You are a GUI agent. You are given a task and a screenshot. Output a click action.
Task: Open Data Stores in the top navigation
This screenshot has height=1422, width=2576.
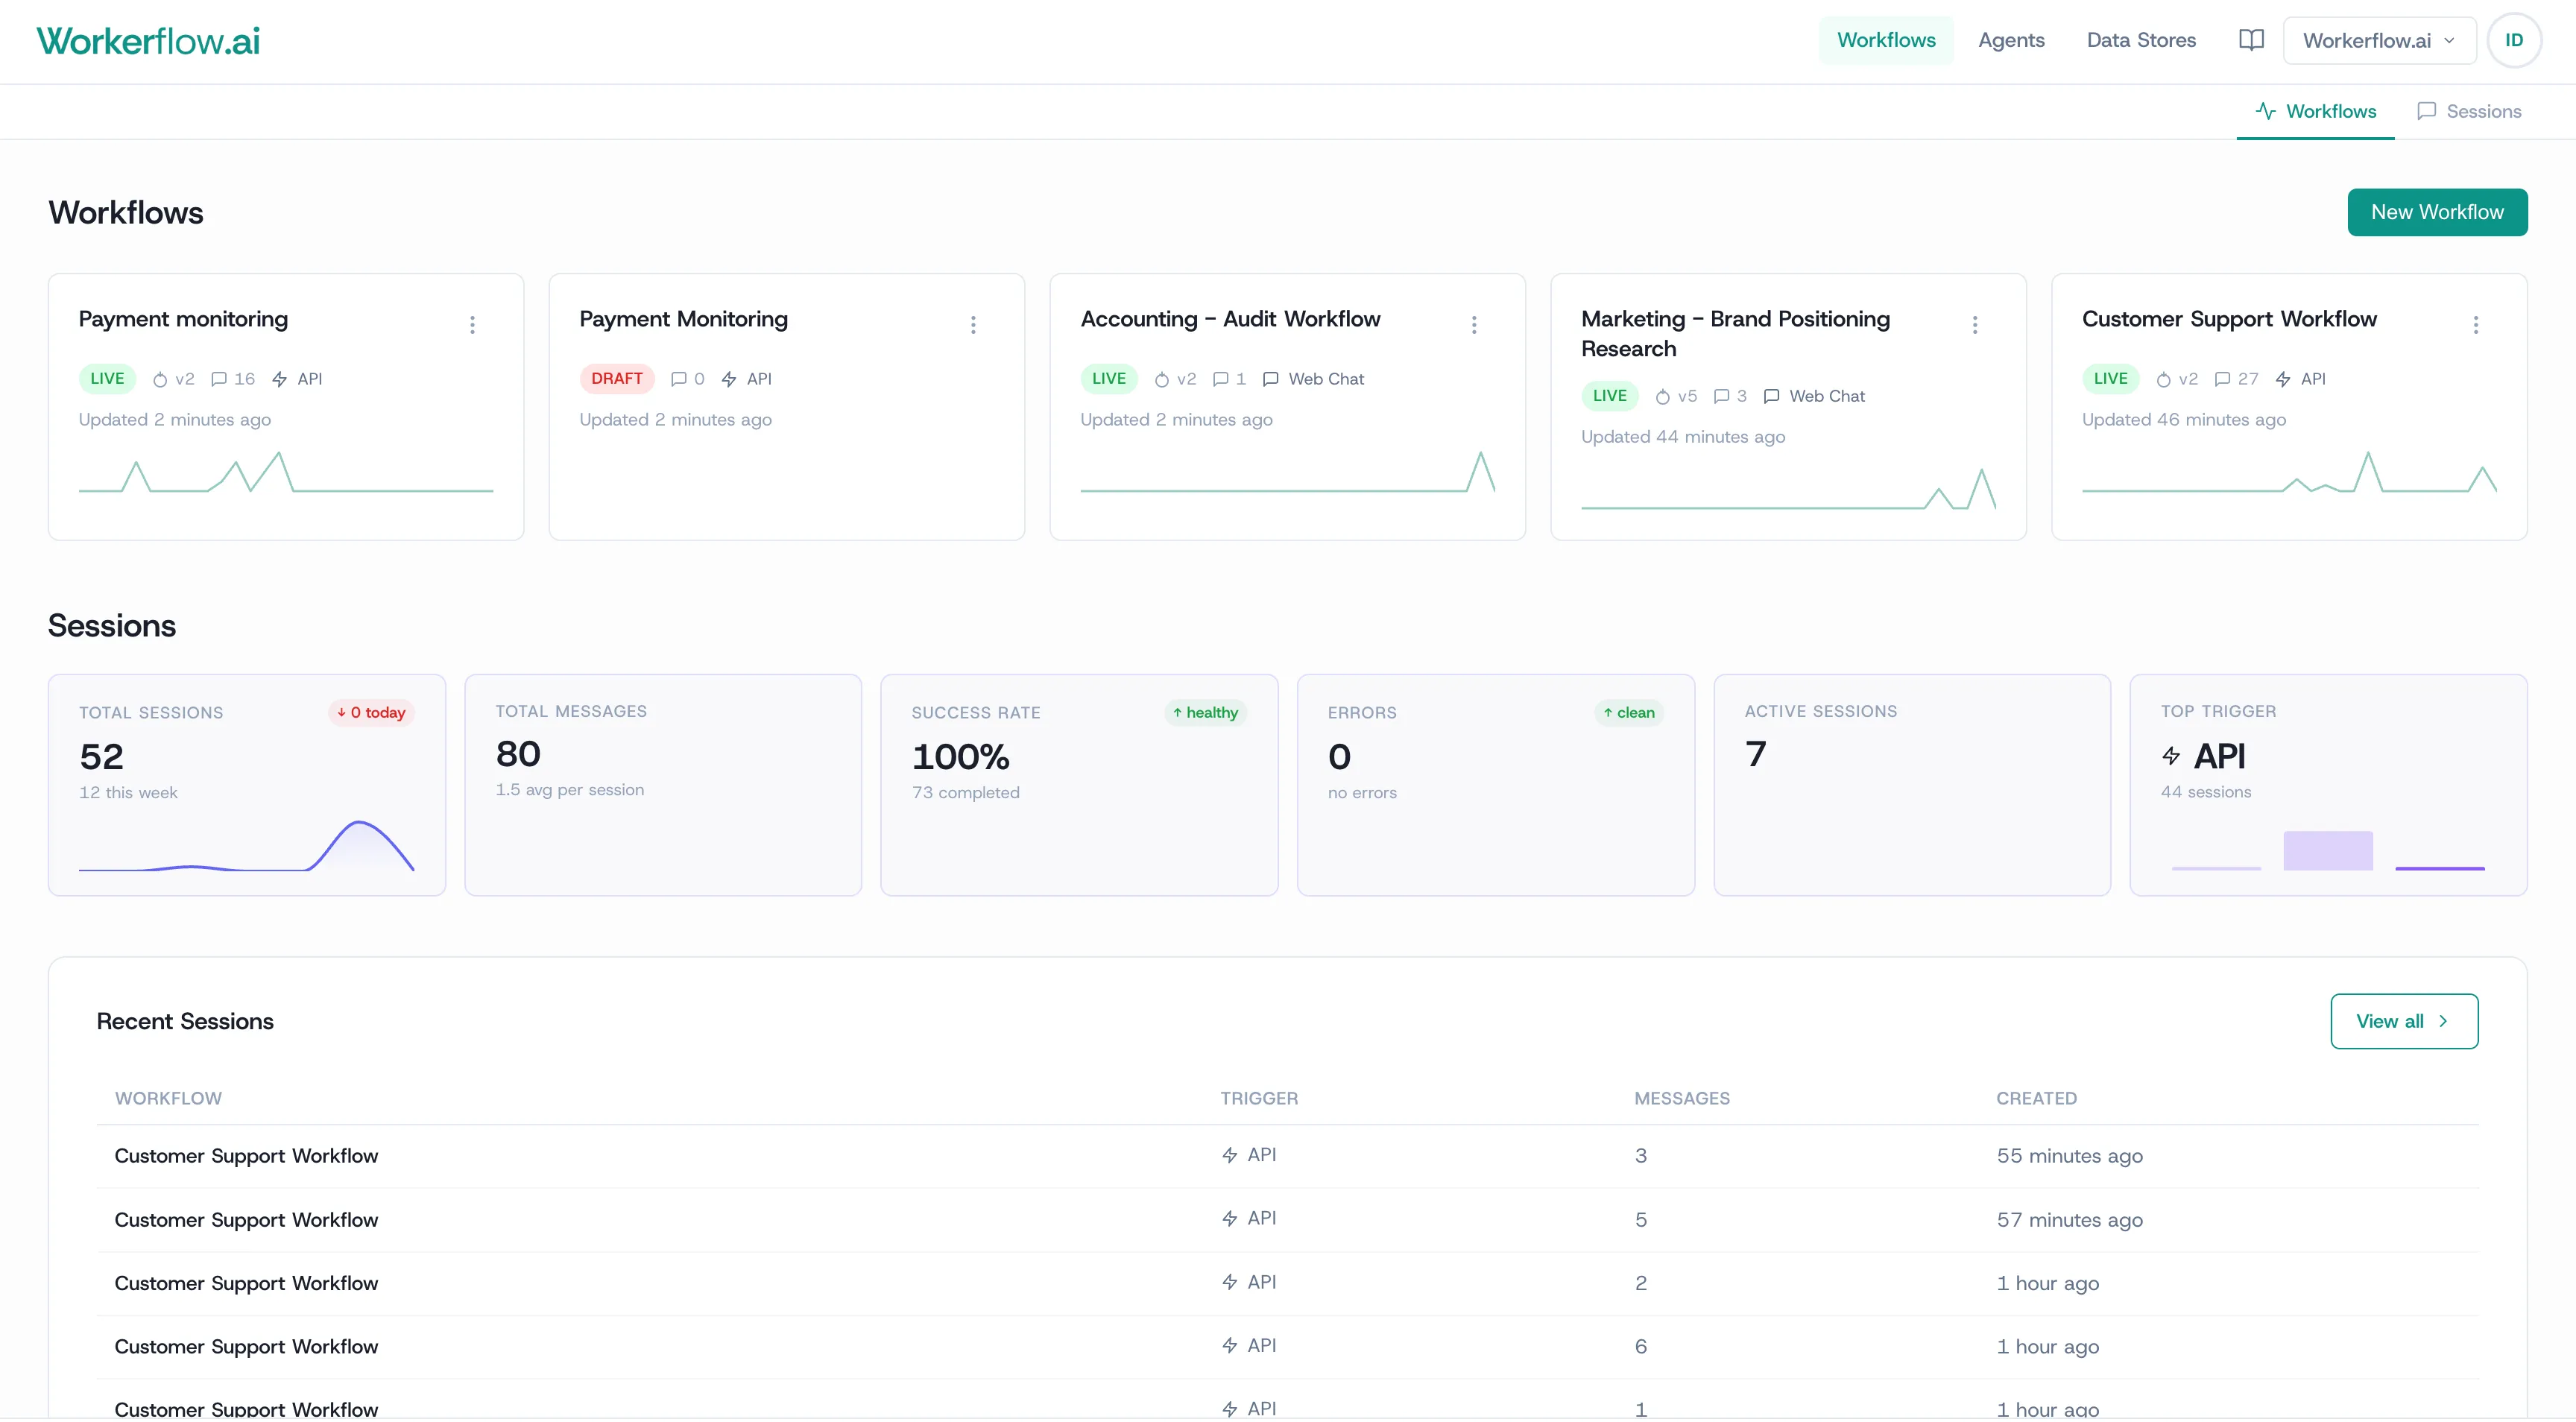2140,41
